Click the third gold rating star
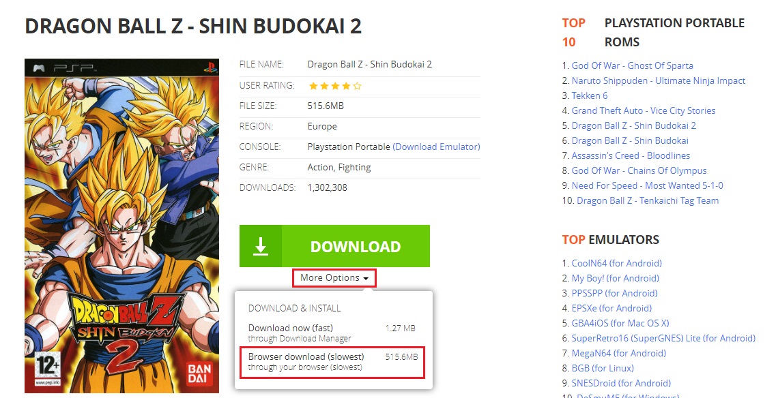 point(335,87)
